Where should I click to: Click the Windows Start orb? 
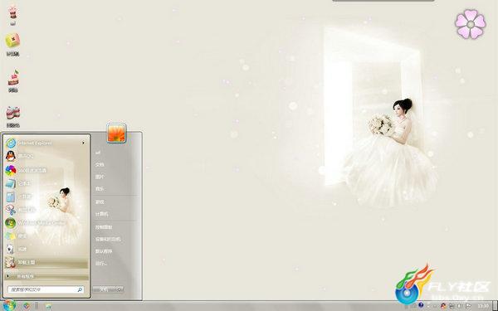pyautogui.click(x=9, y=305)
